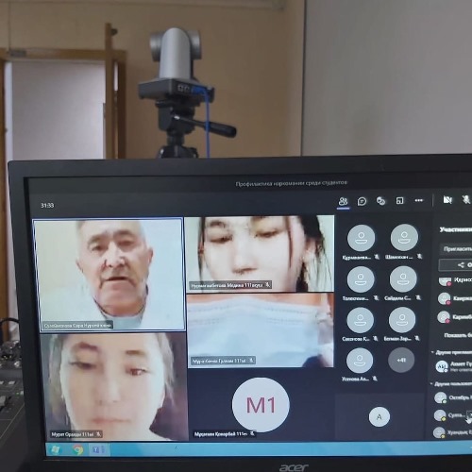Click the 31:33 meeting timer

[47, 206]
